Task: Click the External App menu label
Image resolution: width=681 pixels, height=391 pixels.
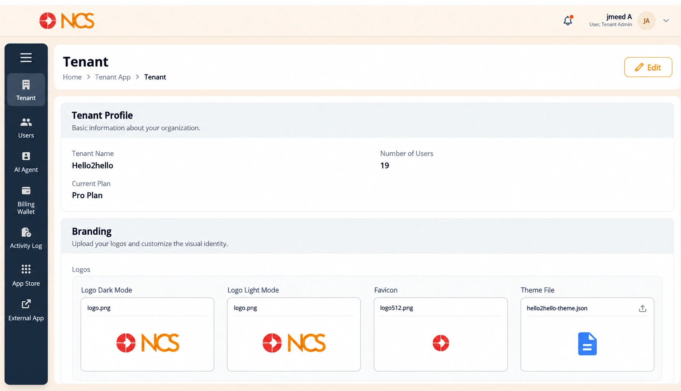Action: (x=26, y=318)
